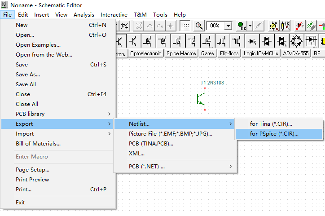This screenshot has height=216, width=325.
Task: Click the green LED probe icon
Action: [311, 26]
